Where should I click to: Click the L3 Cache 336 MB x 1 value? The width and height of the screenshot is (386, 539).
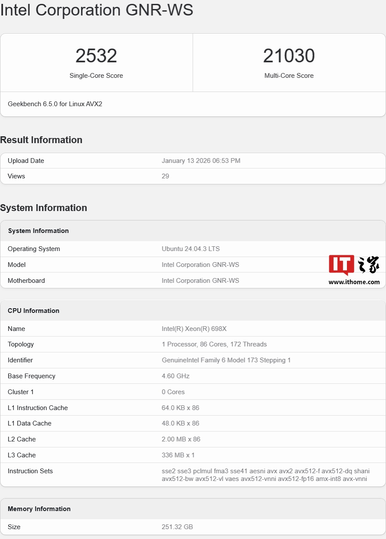tap(178, 455)
